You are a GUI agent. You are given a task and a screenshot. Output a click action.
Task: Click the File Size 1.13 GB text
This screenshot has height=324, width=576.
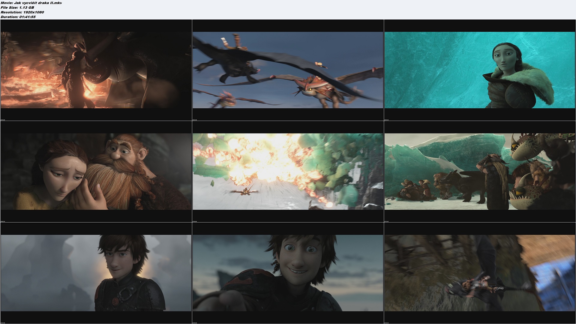point(17,7)
